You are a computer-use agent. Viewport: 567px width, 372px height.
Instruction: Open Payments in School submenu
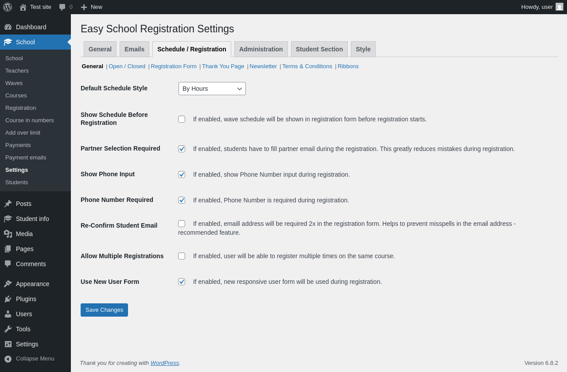click(x=35, y=145)
